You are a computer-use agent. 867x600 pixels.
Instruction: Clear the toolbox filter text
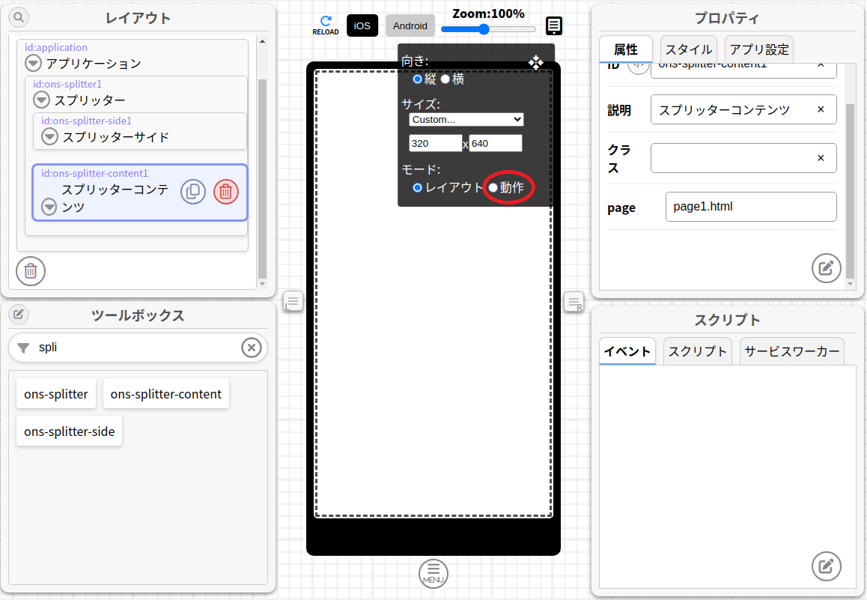(252, 348)
